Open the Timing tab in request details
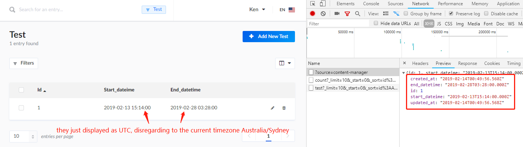Screen dimensions: 523x147 point(514,63)
